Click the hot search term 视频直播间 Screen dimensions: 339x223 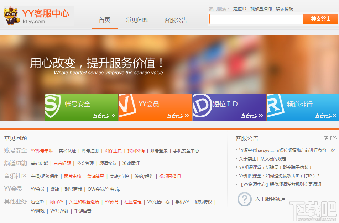tap(261, 9)
